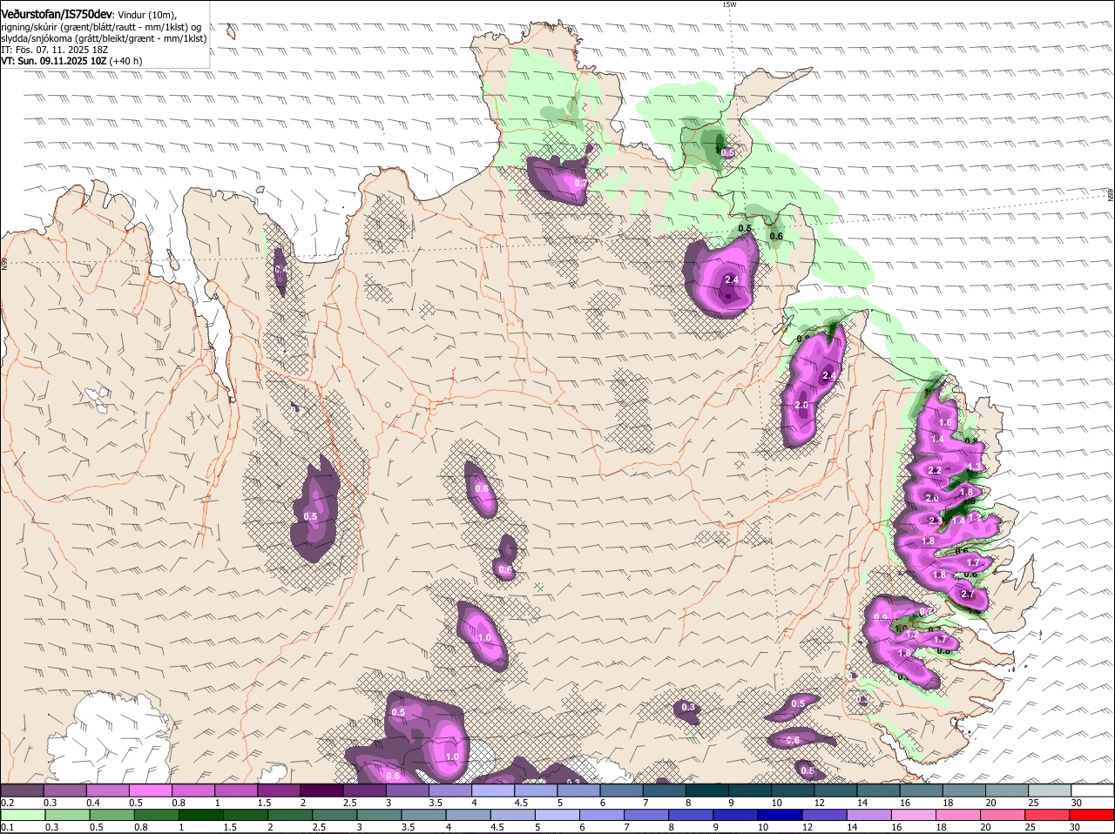Image resolution: width=1115 pixels, height=834 pixels.
Task: Select rain legend swatch starting at 4
Action: pos(470,815)
